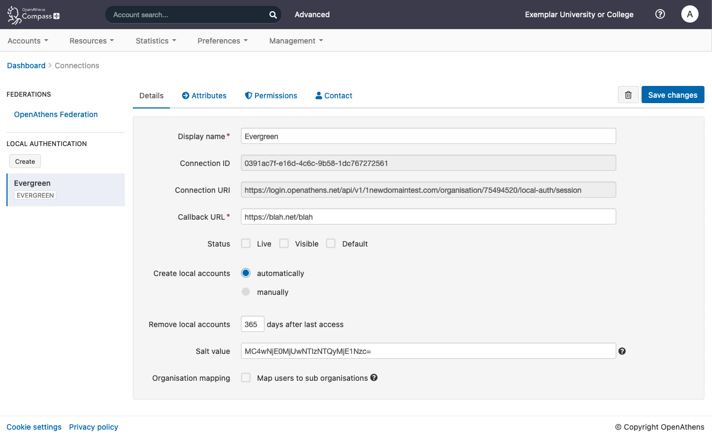The image size is (712, 442).
Task: Click the Save changes button
Action: (x=673, y=95)
